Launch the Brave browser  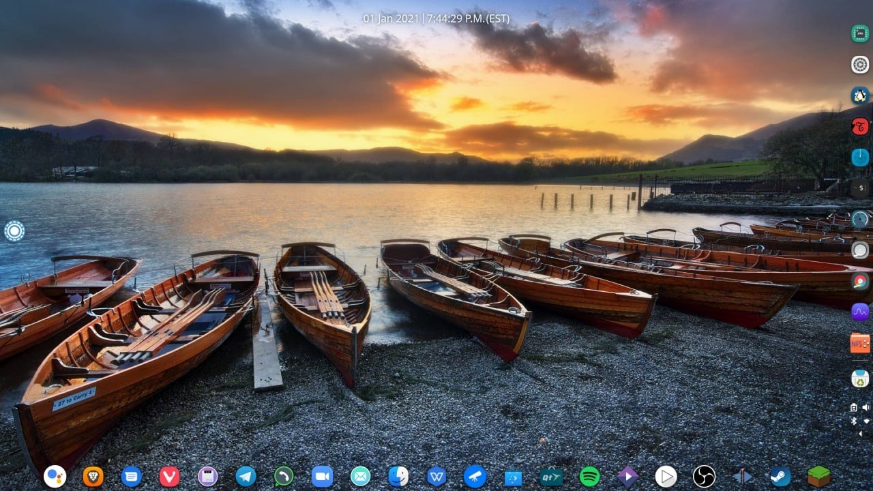(93, 476)
